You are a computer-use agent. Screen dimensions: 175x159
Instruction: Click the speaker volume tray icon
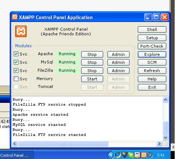pyautogui.click(x=150, y=155)
